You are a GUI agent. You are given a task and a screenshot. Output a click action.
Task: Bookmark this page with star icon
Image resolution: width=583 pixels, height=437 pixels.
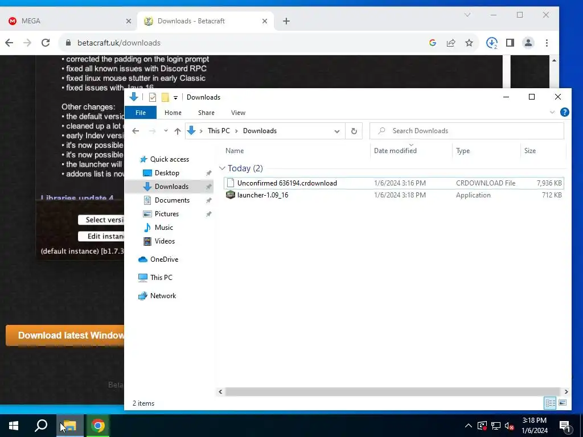(x=469, y=43)
